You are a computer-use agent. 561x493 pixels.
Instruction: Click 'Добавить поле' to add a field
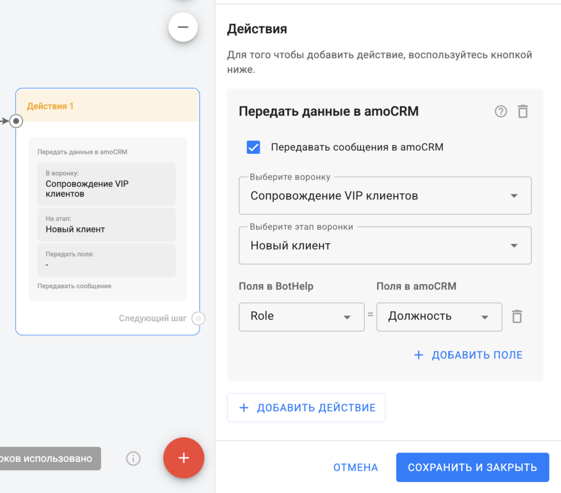[x=468, y=355]
